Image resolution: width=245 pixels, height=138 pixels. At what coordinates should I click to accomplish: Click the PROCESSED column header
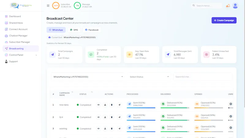pos(132,94)
